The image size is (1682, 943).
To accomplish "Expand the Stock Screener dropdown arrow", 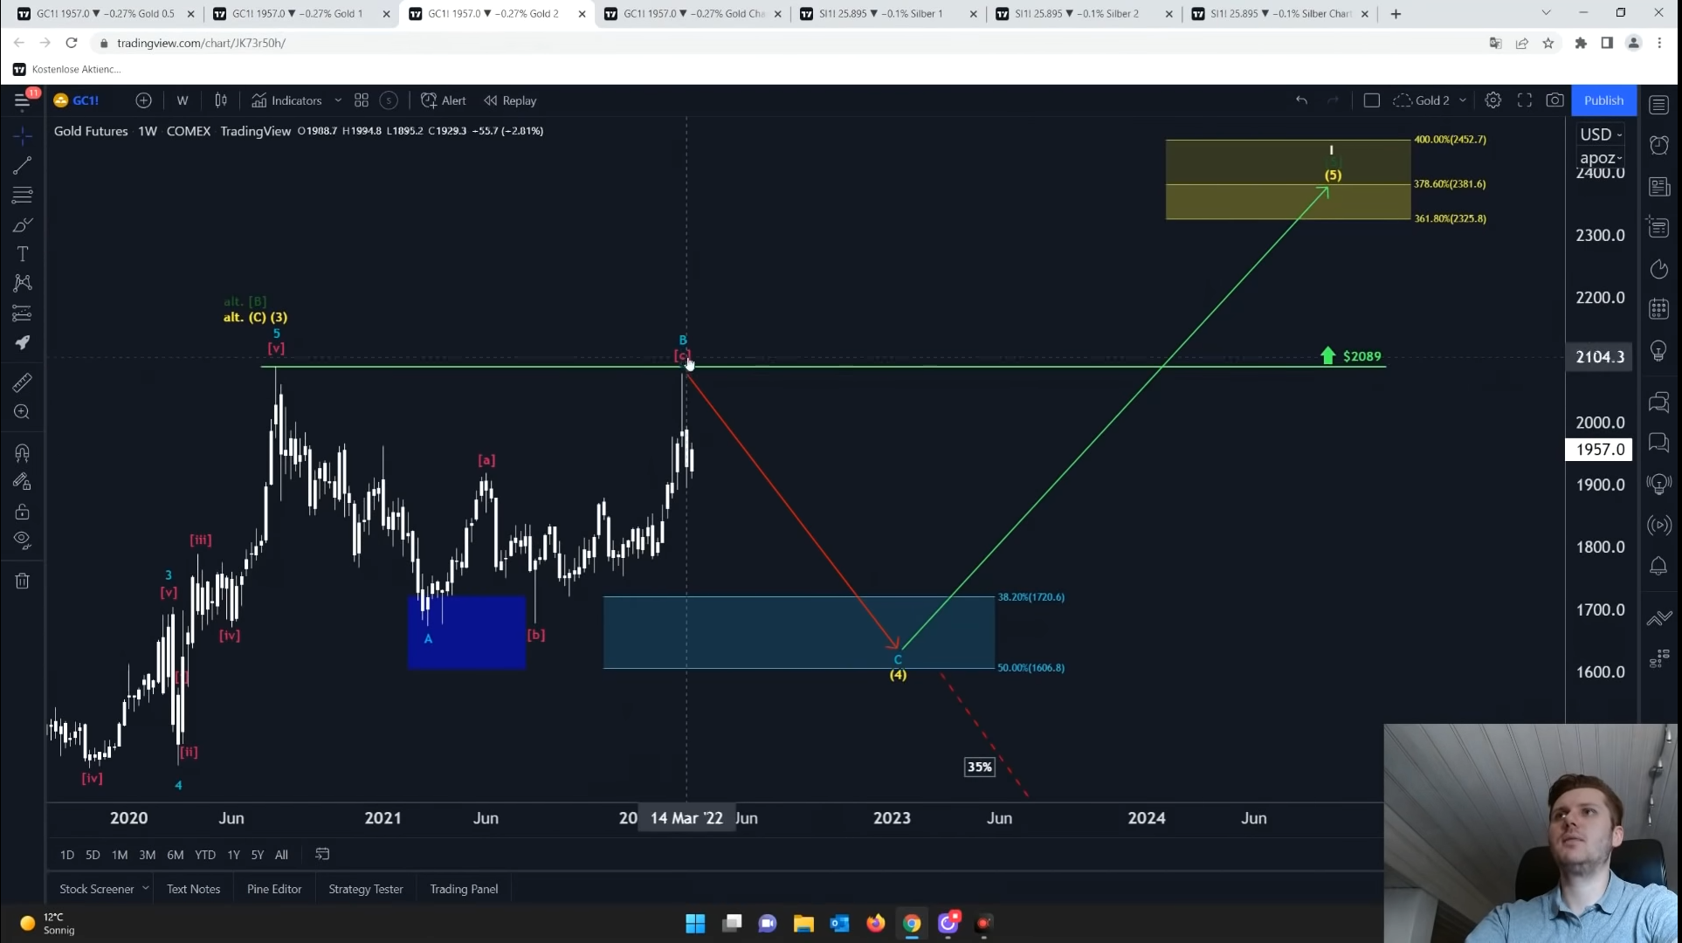I will tap(145, 888).
